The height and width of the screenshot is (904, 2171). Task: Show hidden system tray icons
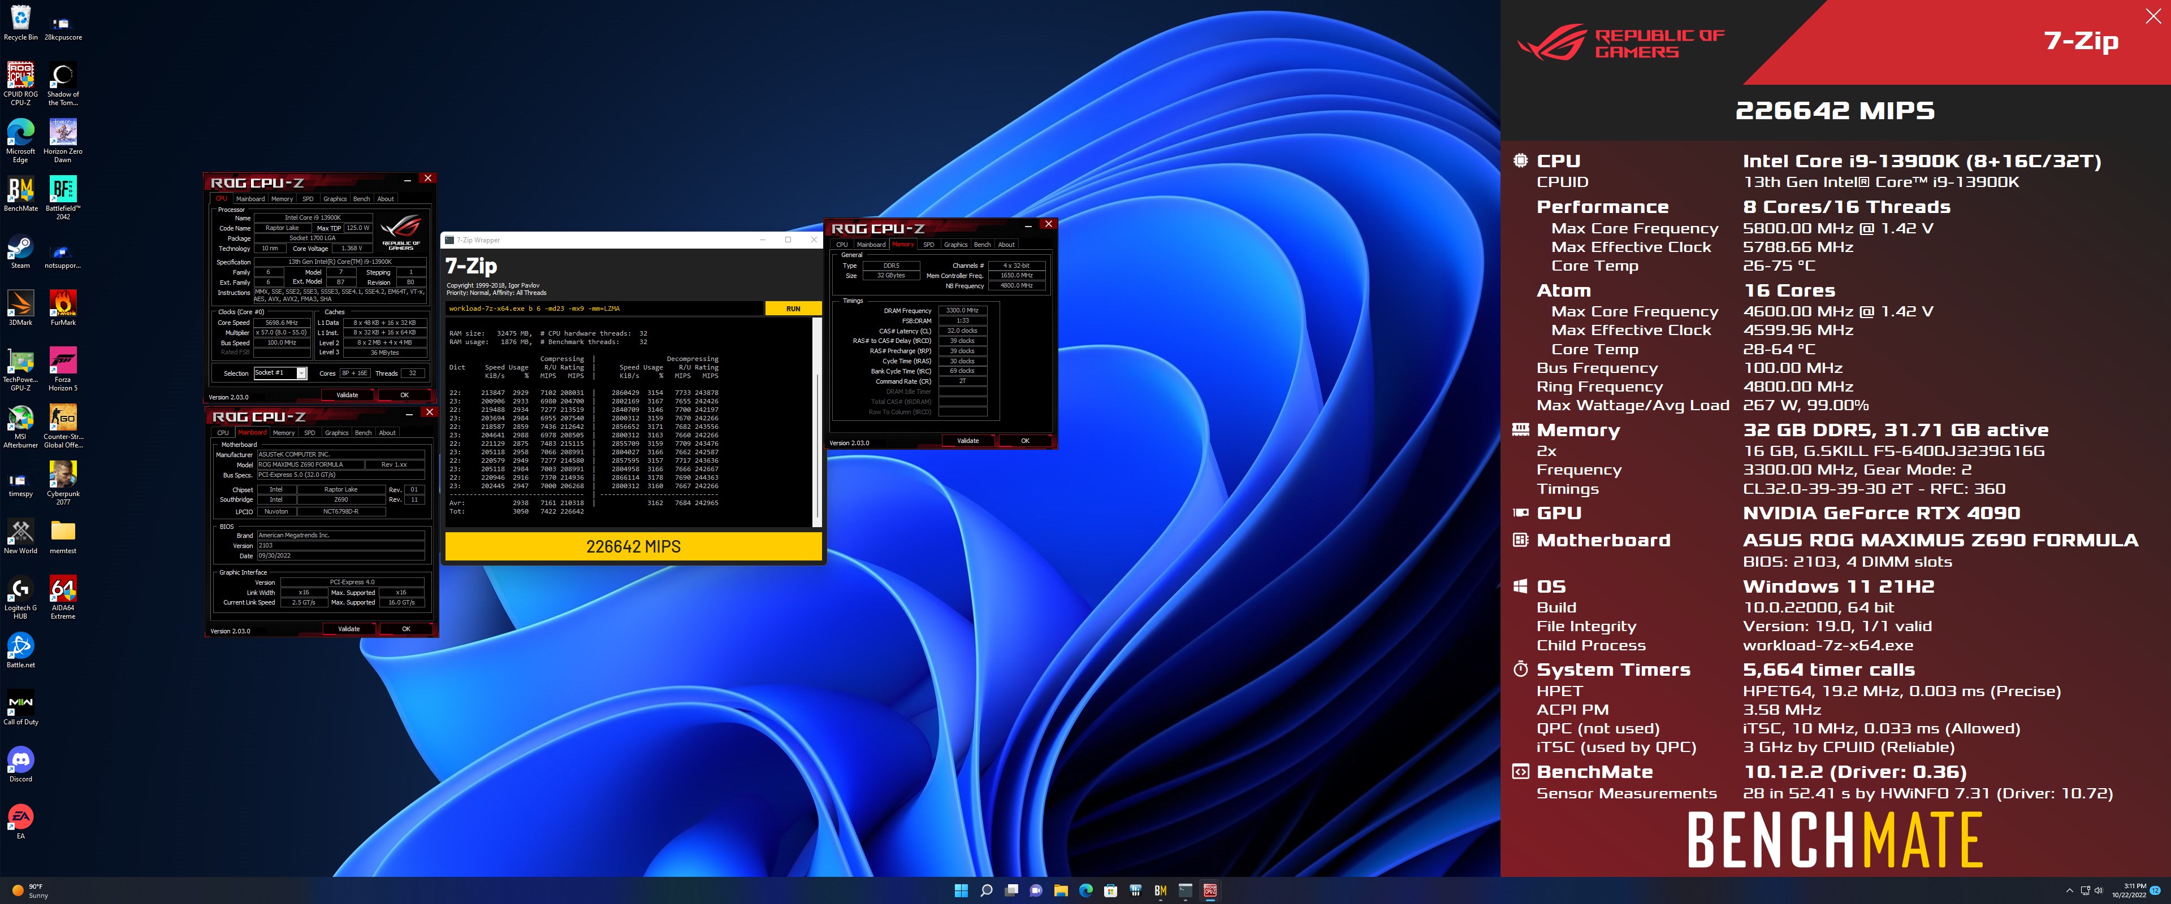[2069, 890]
